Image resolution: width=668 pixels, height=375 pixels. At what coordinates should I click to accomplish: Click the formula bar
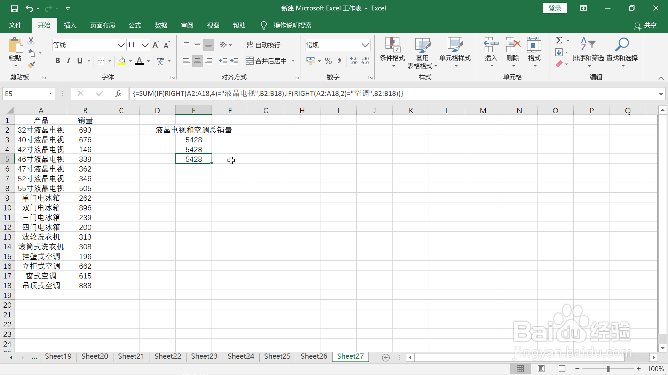tap(313, 93)
